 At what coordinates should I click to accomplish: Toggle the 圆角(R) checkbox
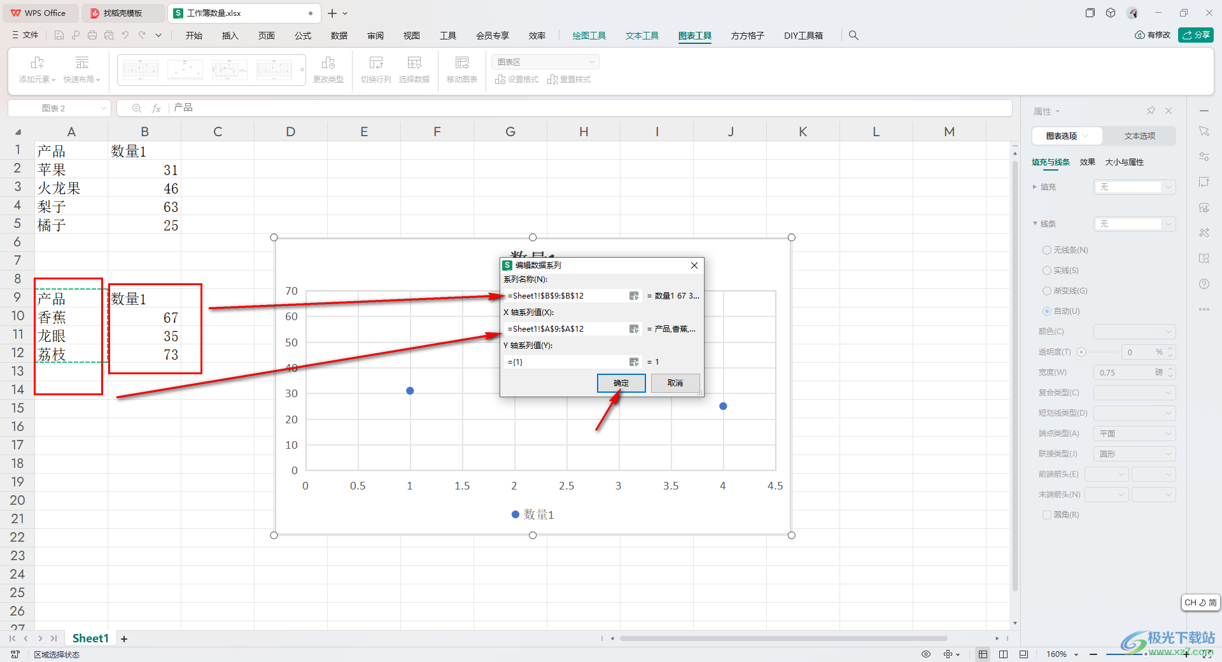(x=1046, y=515)
